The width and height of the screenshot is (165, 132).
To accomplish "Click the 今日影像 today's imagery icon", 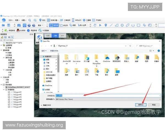I will (44, 30).
